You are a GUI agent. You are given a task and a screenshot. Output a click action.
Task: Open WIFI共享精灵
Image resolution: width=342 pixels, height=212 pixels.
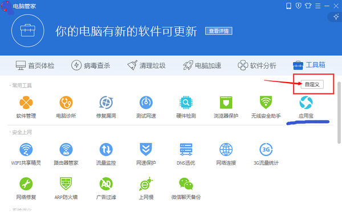(26, 154)
